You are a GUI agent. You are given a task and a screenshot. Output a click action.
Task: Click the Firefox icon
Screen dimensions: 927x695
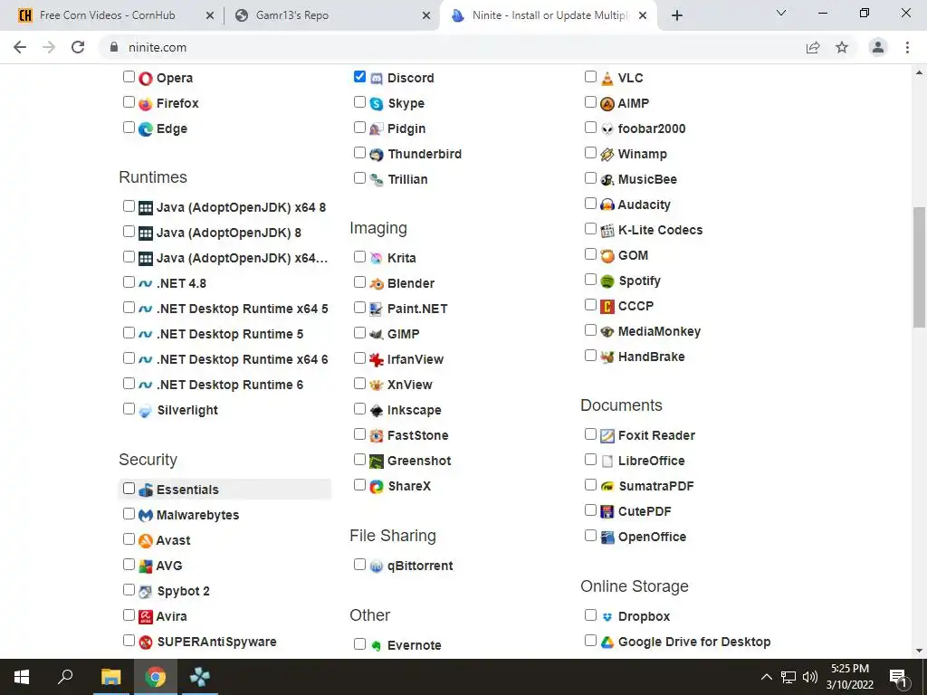[x=146, y=103]
